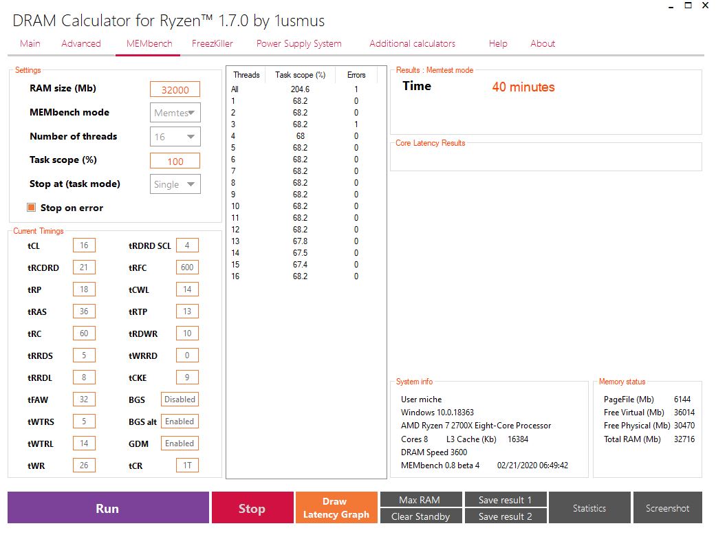Open the Statistics button
716x537 pixels.
[589, 507]
